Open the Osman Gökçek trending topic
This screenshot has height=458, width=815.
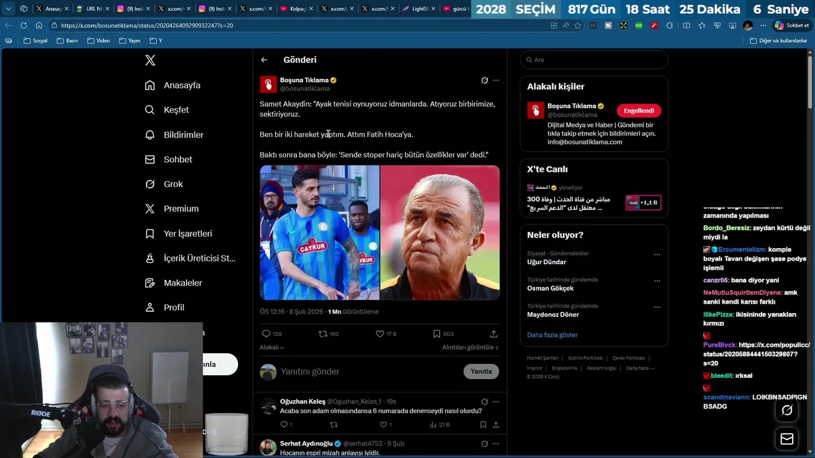tap(550, 288)
